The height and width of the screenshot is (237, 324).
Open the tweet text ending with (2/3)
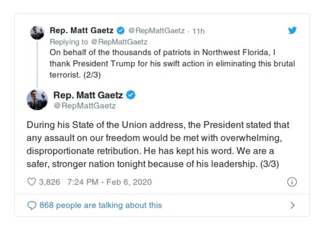tap(172, 64)
